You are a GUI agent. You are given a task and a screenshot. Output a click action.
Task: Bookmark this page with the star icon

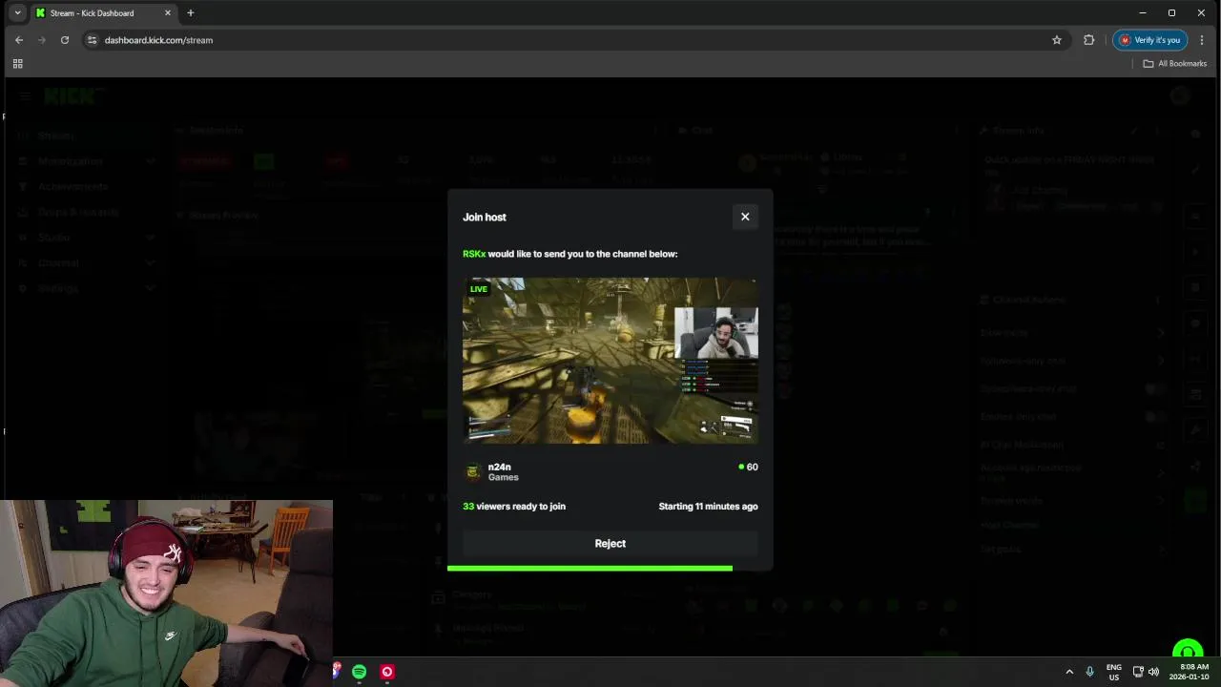[x=1057, y=40]
